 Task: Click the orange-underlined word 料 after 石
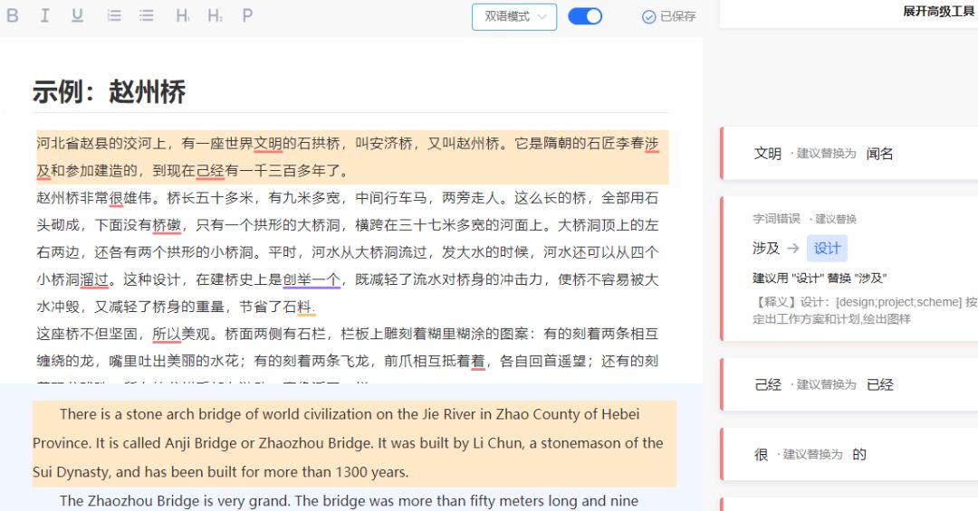coord(306,307)
